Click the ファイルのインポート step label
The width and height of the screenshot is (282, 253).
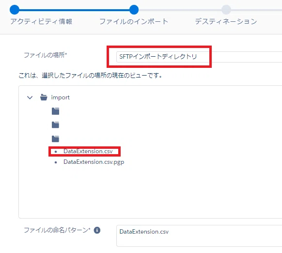(x=134, y=21)
